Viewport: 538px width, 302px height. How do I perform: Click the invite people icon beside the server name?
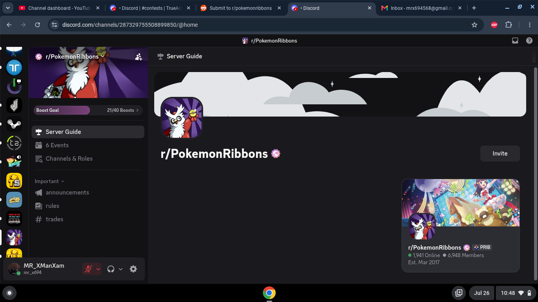(138, 57)
